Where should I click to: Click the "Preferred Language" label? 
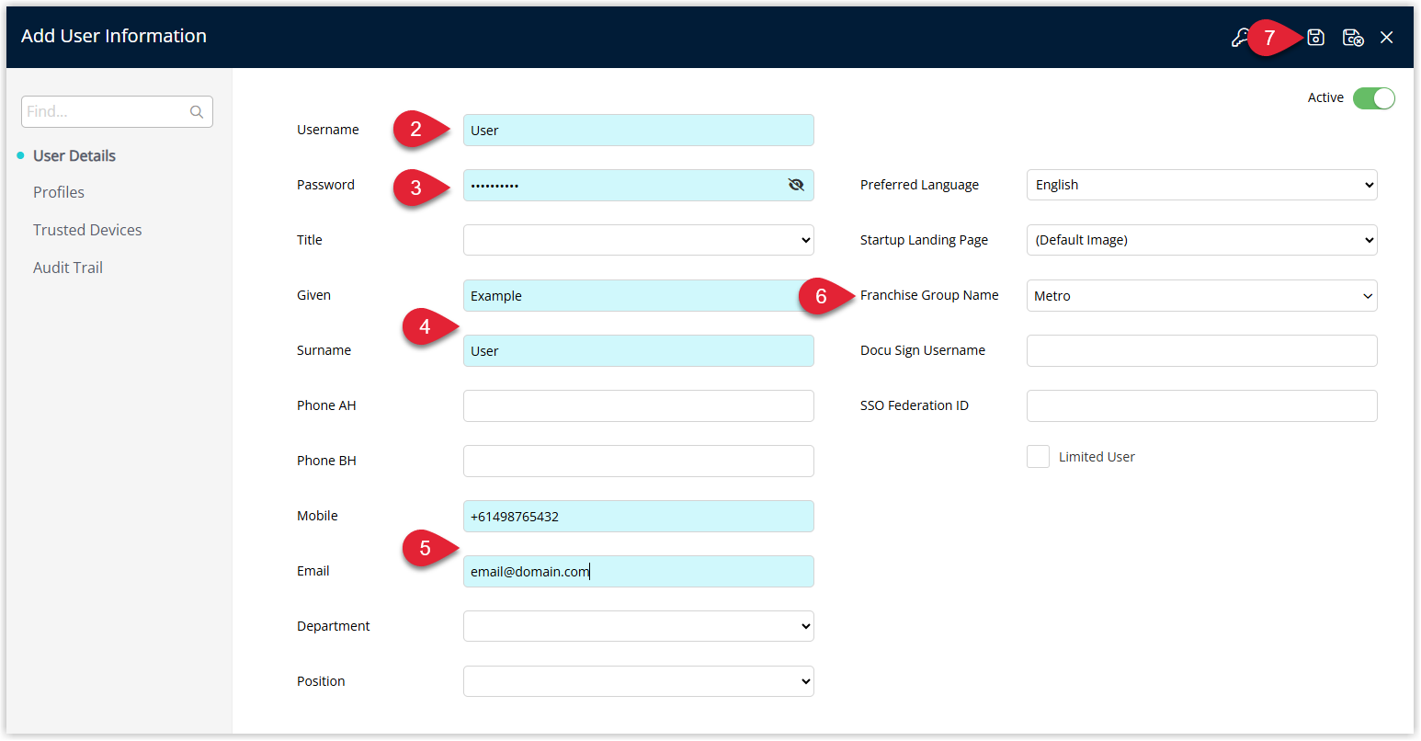[x=919, y=185]
